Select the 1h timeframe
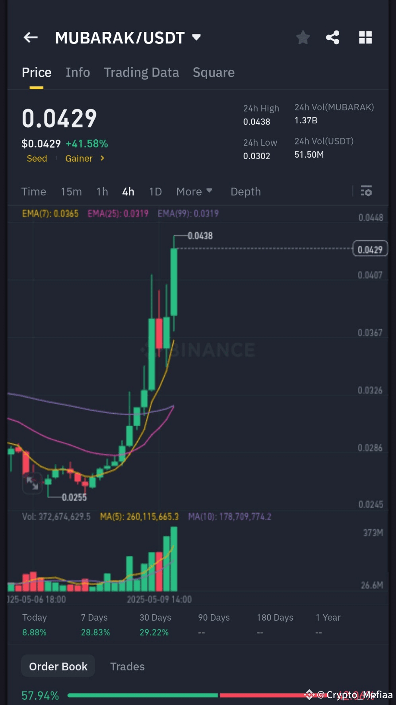This screenshot has height=705, width=396. (x=102, y=192)
